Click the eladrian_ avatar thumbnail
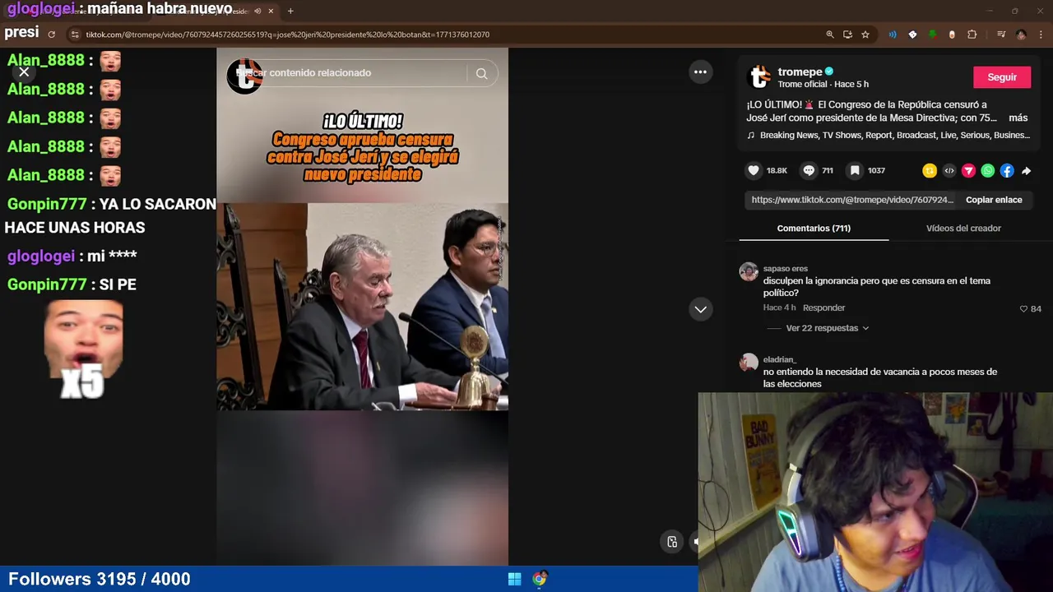The width and height of the screenshot is (1053, 592). [x=748, y=363]
